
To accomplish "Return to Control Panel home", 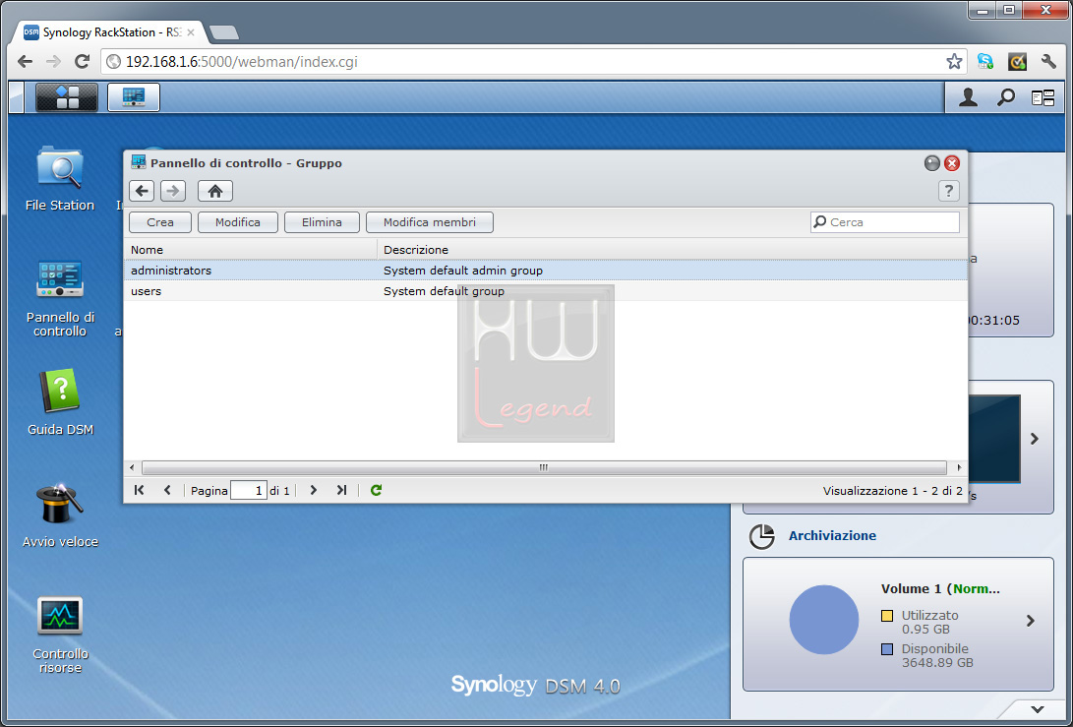I will (214, 191).
